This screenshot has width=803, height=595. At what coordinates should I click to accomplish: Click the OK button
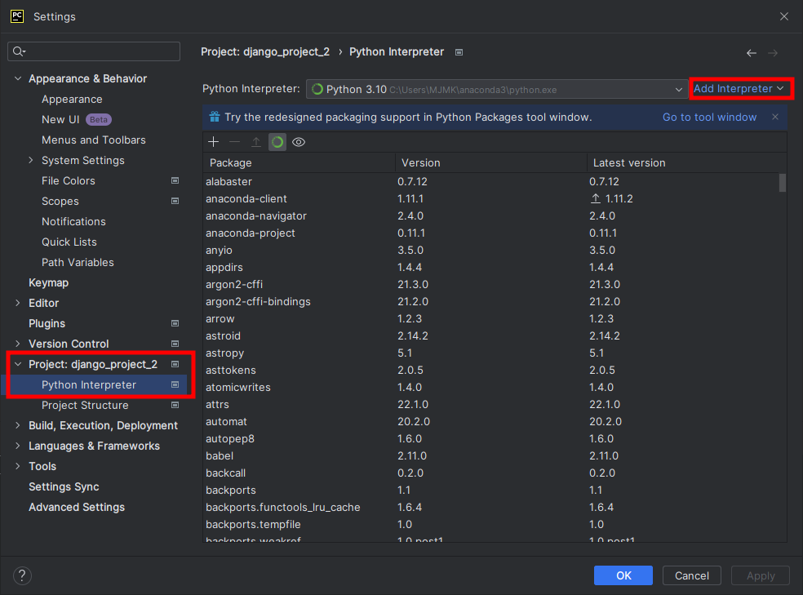pyautogui.click(x=623, y=575)
